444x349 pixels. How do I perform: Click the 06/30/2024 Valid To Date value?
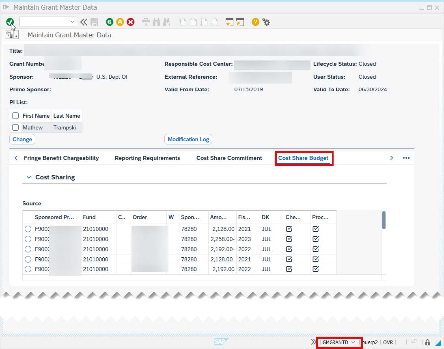click(x=372, y=89)
